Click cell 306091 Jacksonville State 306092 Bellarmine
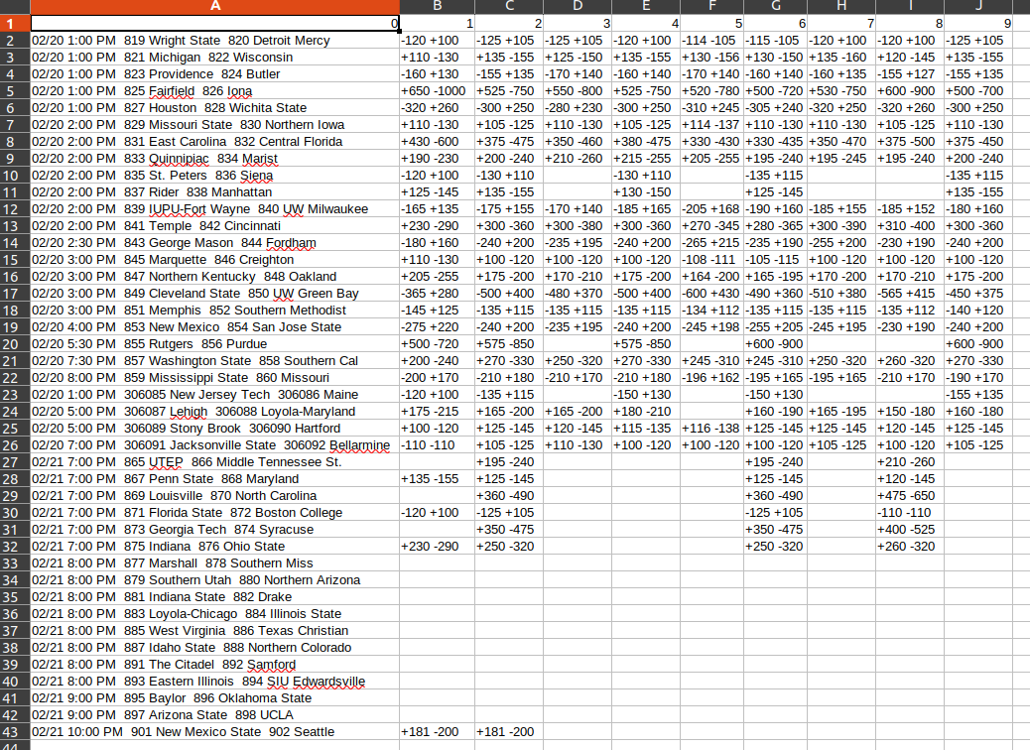The width and height of the screenshot is (1030, 750). click(x=214, y=445)
